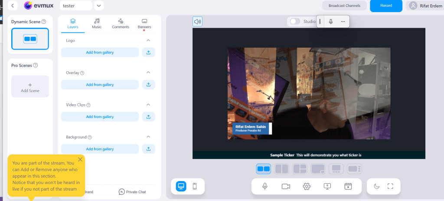Close the yellow stream tooltip
Viewport: 444px width, 201px height.
point(80,159)
